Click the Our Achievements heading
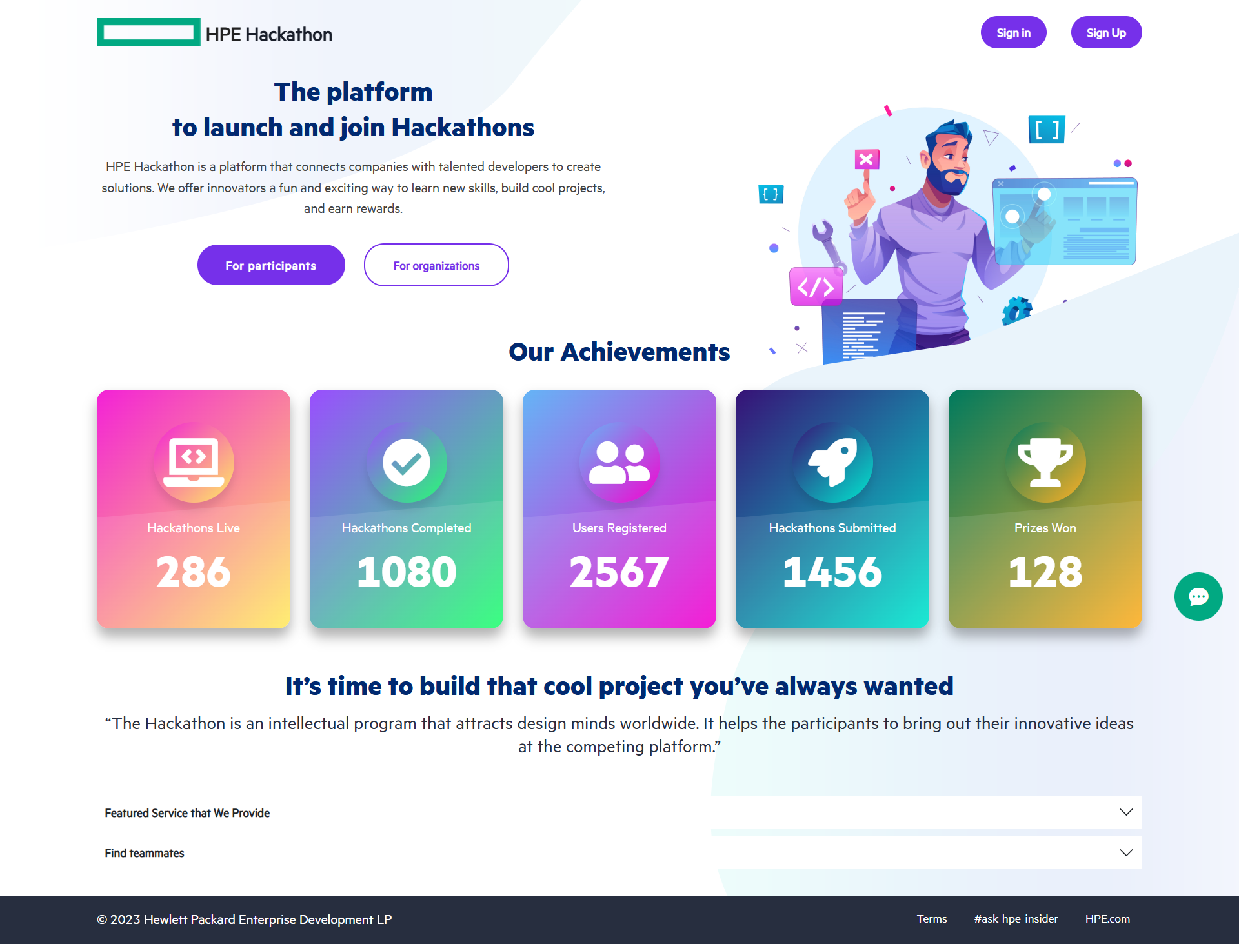Screen dimensions: 1239x944 click(x=619, y=352)
